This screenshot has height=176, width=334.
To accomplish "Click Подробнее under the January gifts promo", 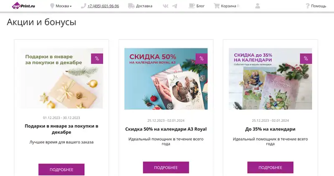I will pos(61,170).
